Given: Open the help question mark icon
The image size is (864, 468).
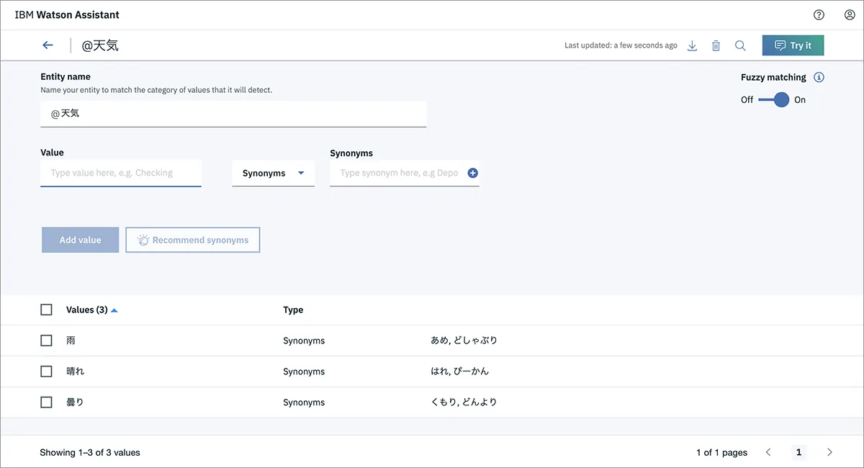Looking at the screenshot, I should 819,14.
